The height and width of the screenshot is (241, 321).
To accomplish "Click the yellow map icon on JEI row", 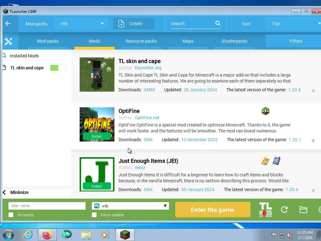I will pos(265,161).
